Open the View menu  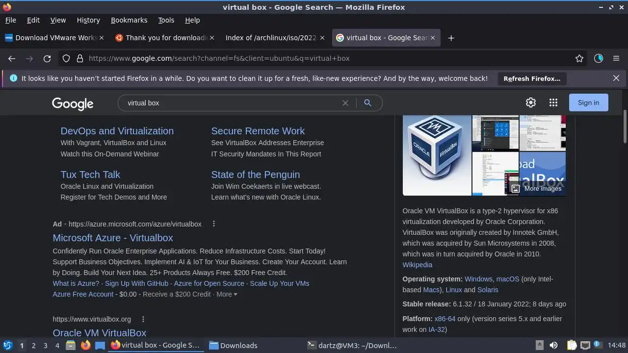click(58, 20)
